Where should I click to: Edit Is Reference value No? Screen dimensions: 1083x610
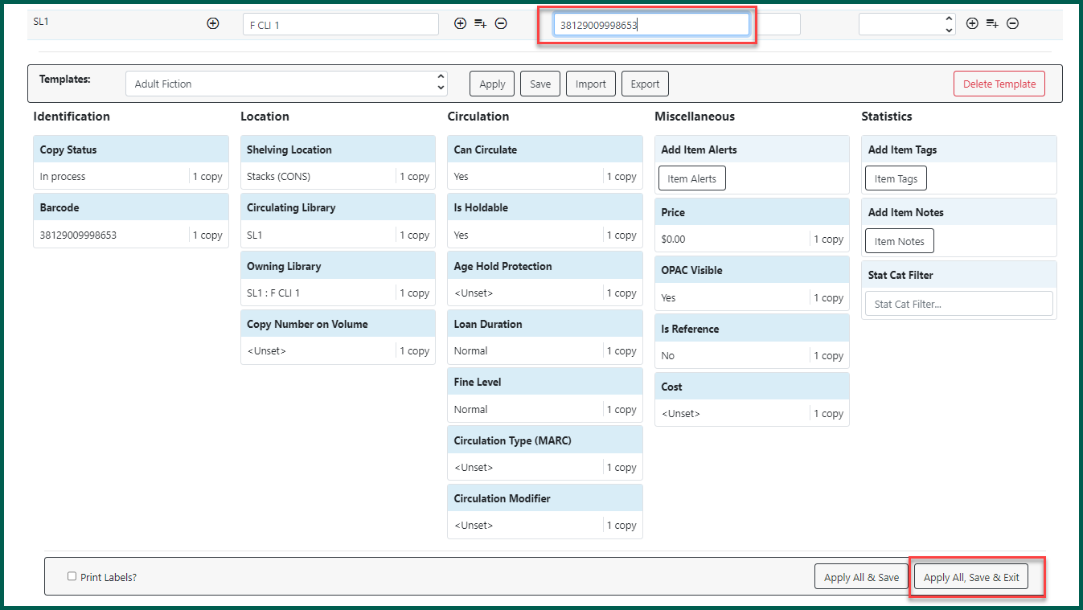pos(752,355)
